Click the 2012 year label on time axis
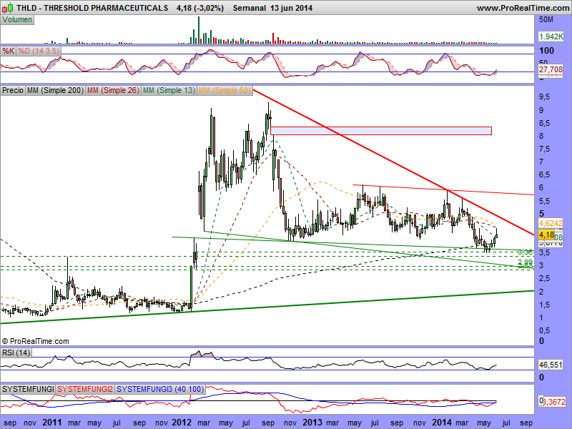The width and height of the screenshot is (572, 429). (182, 423)
